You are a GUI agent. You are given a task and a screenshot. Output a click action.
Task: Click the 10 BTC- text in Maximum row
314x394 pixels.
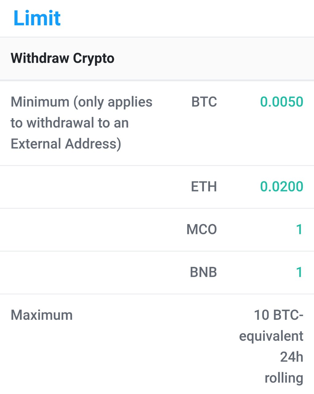(x=278, y=315)
